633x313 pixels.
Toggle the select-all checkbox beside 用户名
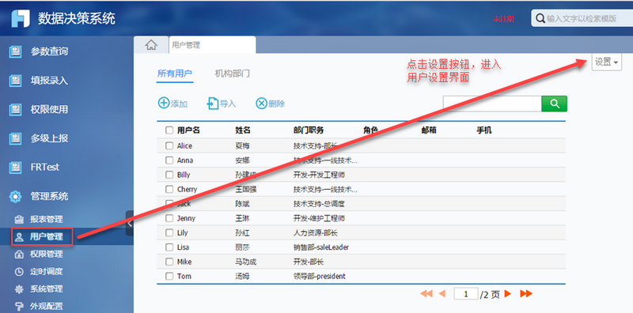click(169, 130)
